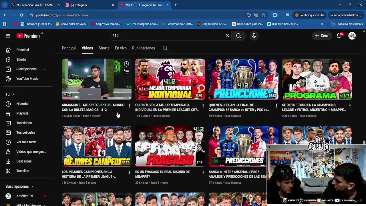Add ruleta magica video to Watch later

pyautogui.click(x=126, y=64)
